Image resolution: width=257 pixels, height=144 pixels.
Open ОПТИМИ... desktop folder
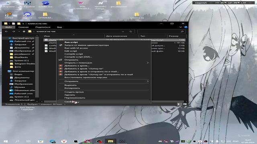tap(45, 16)
